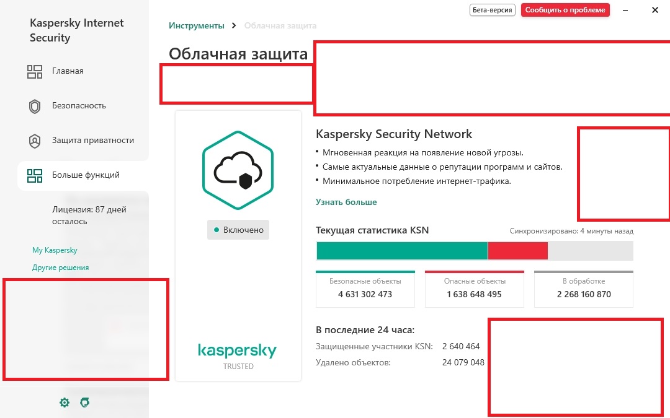
Task: Click the red segment of the KSN bar
Action: 517,251
